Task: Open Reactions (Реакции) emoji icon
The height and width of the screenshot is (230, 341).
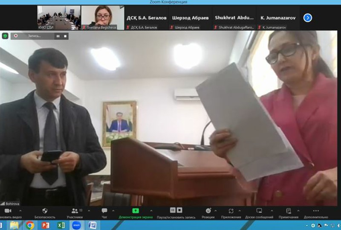Action: click(208, 211)
